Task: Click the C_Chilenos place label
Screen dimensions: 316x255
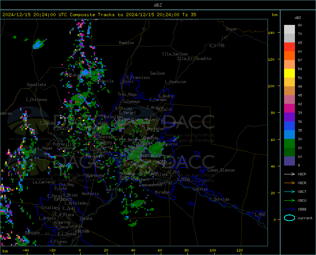Action: pos(37,100)
